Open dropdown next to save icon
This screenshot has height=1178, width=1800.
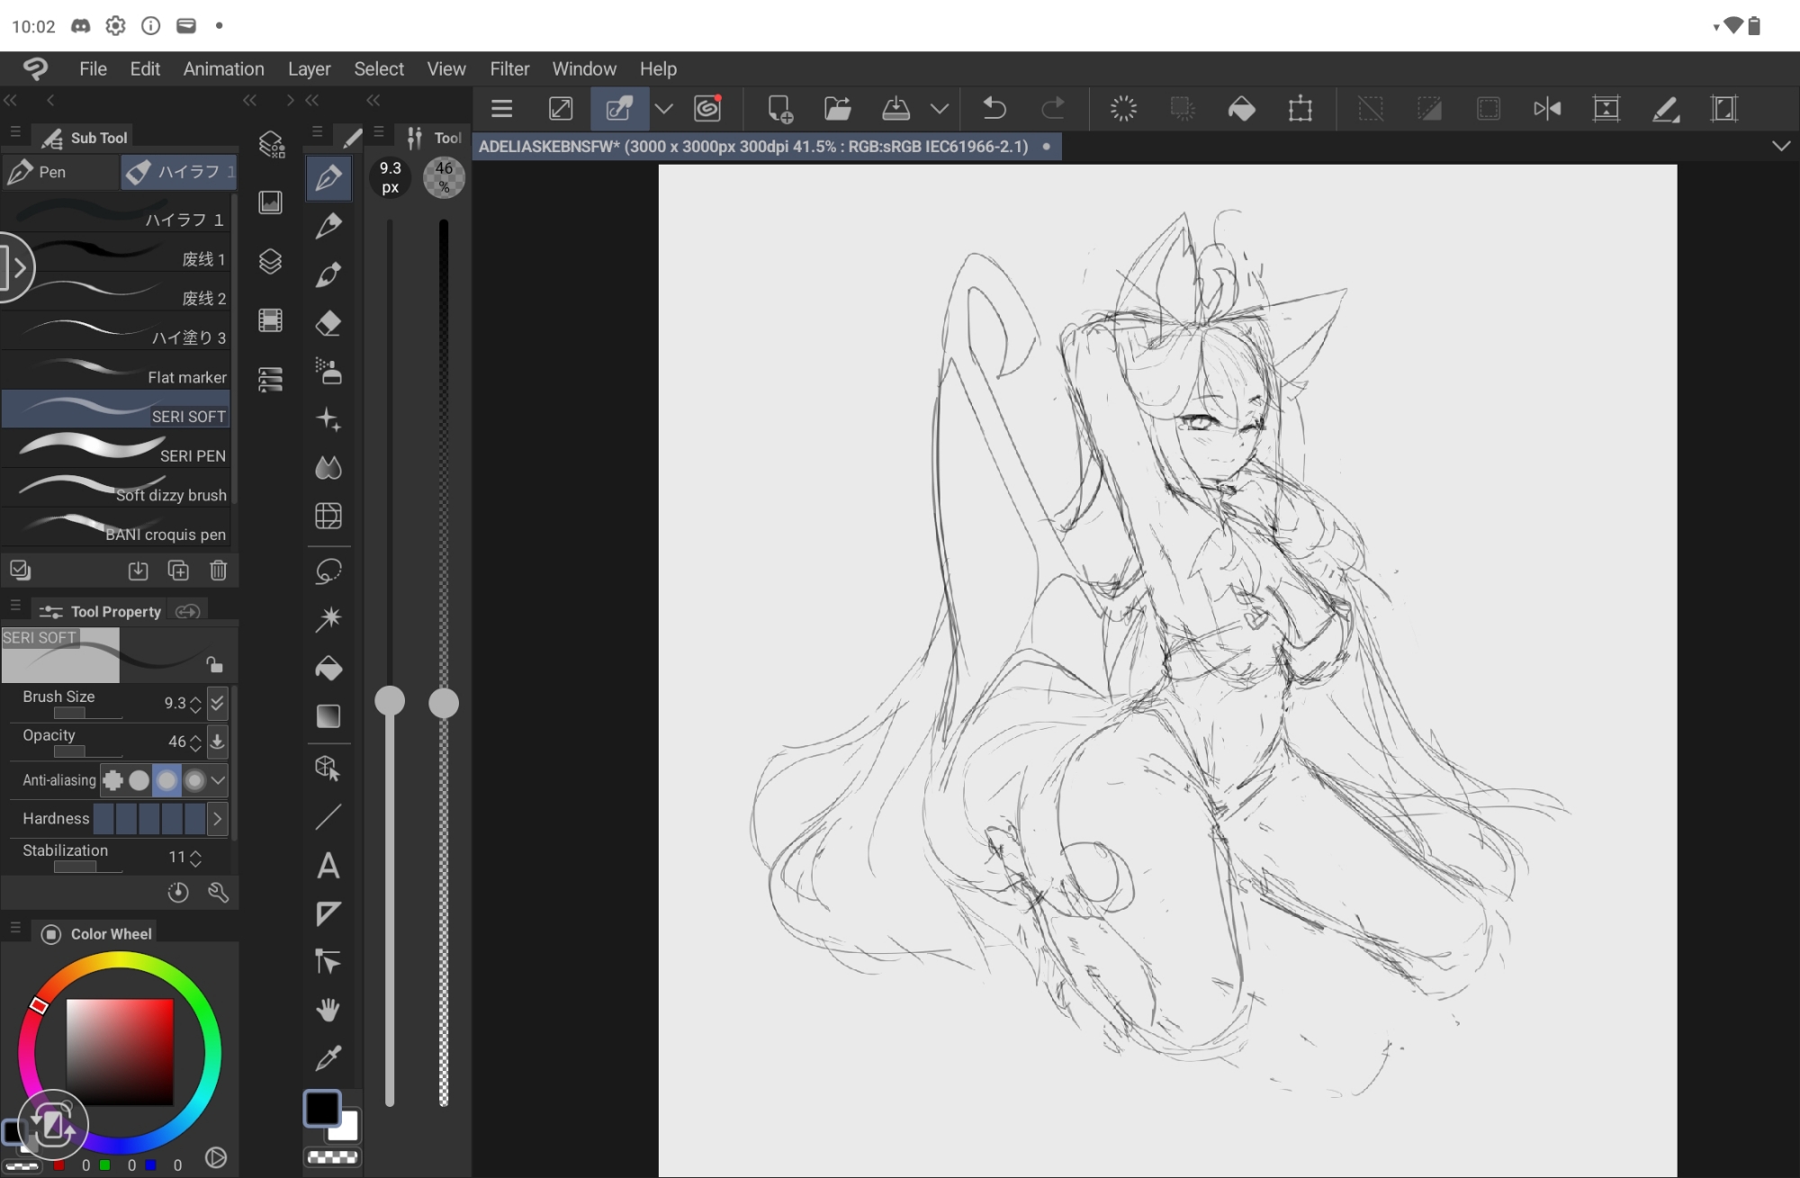(940, 109)
